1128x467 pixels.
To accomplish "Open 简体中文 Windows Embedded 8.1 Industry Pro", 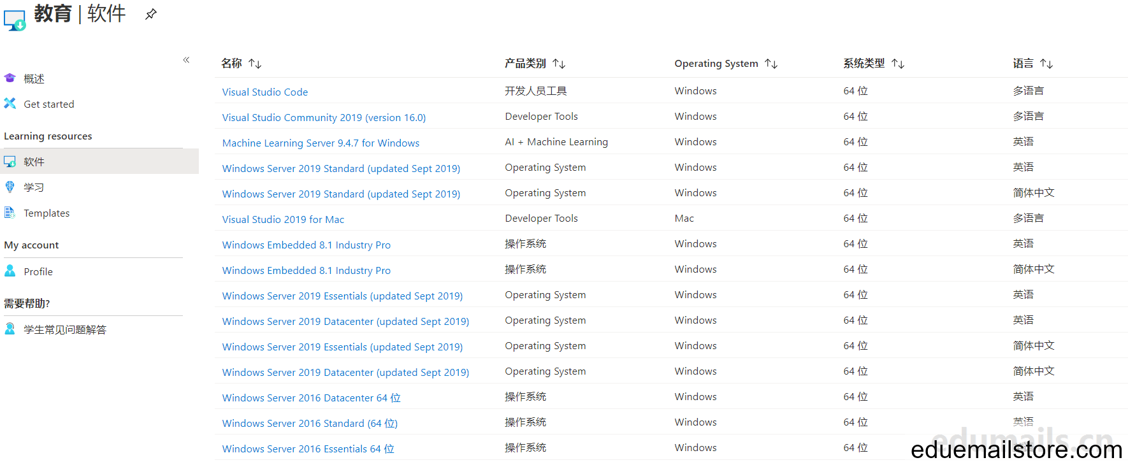I will click(x=307, y=270).
